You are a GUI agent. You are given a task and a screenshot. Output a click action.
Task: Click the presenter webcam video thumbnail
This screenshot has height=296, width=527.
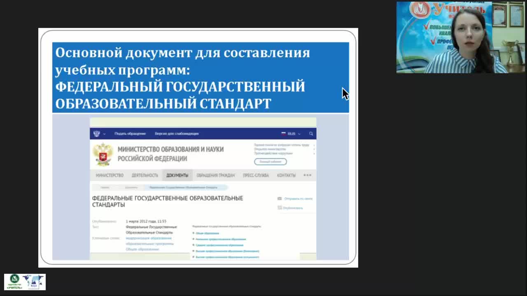(x=461, y=37)
